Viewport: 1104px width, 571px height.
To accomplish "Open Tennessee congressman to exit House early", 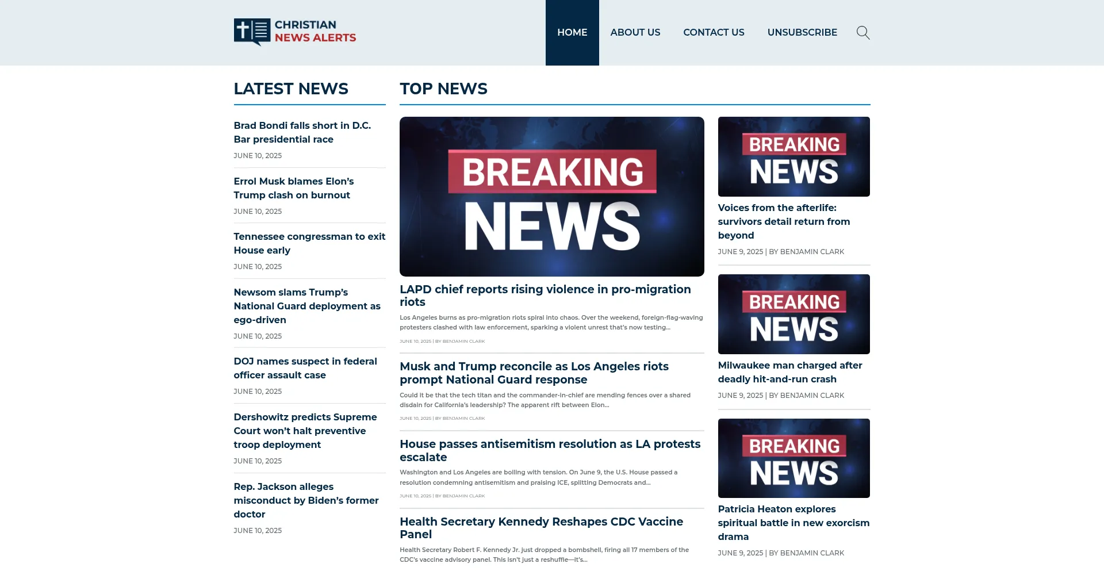I will [x=309, y=243].
